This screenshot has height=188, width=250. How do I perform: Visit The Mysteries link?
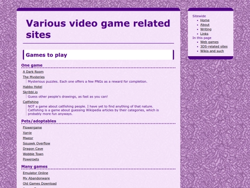coord(34,77)
